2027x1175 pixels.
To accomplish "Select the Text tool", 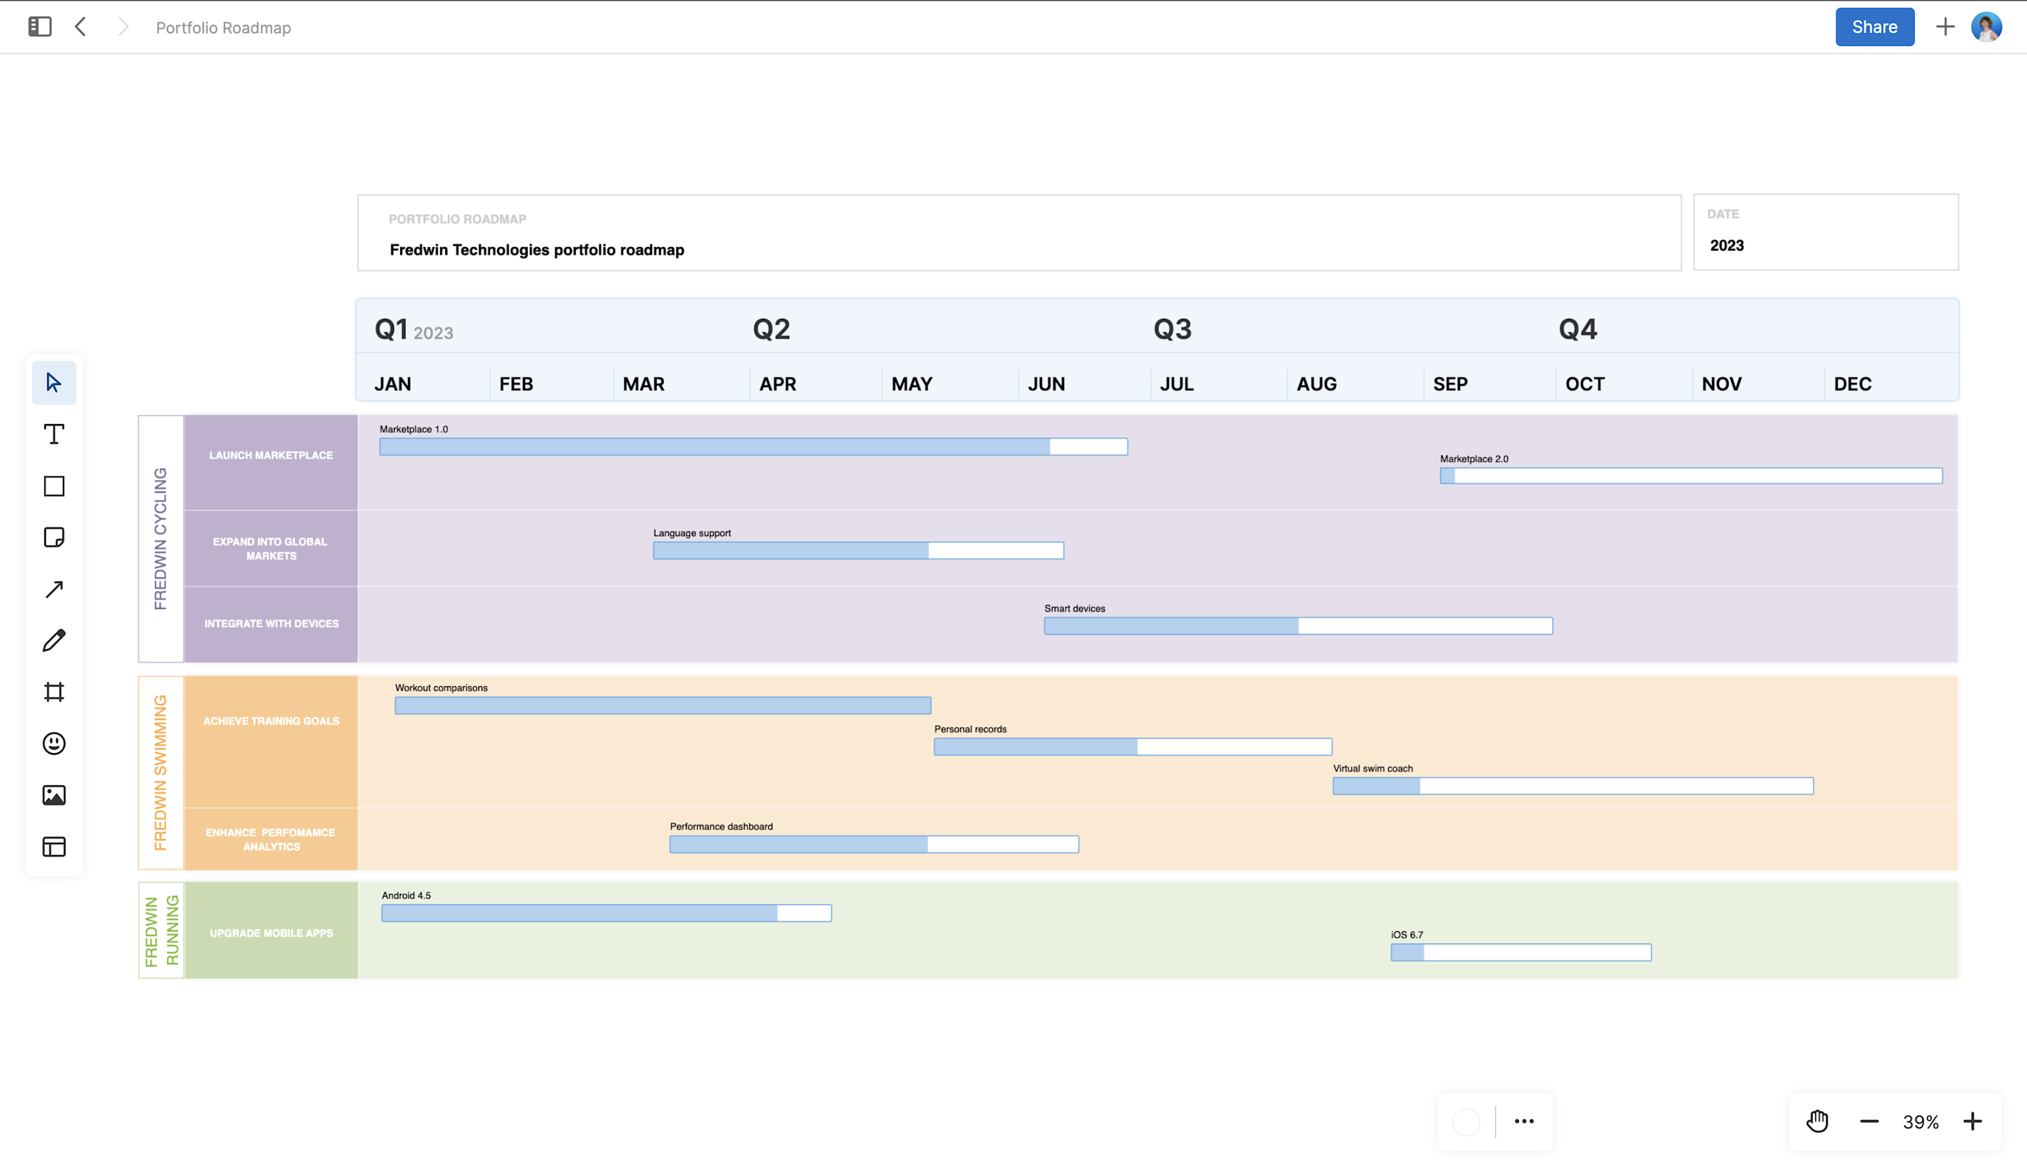I will click(53, 434).
